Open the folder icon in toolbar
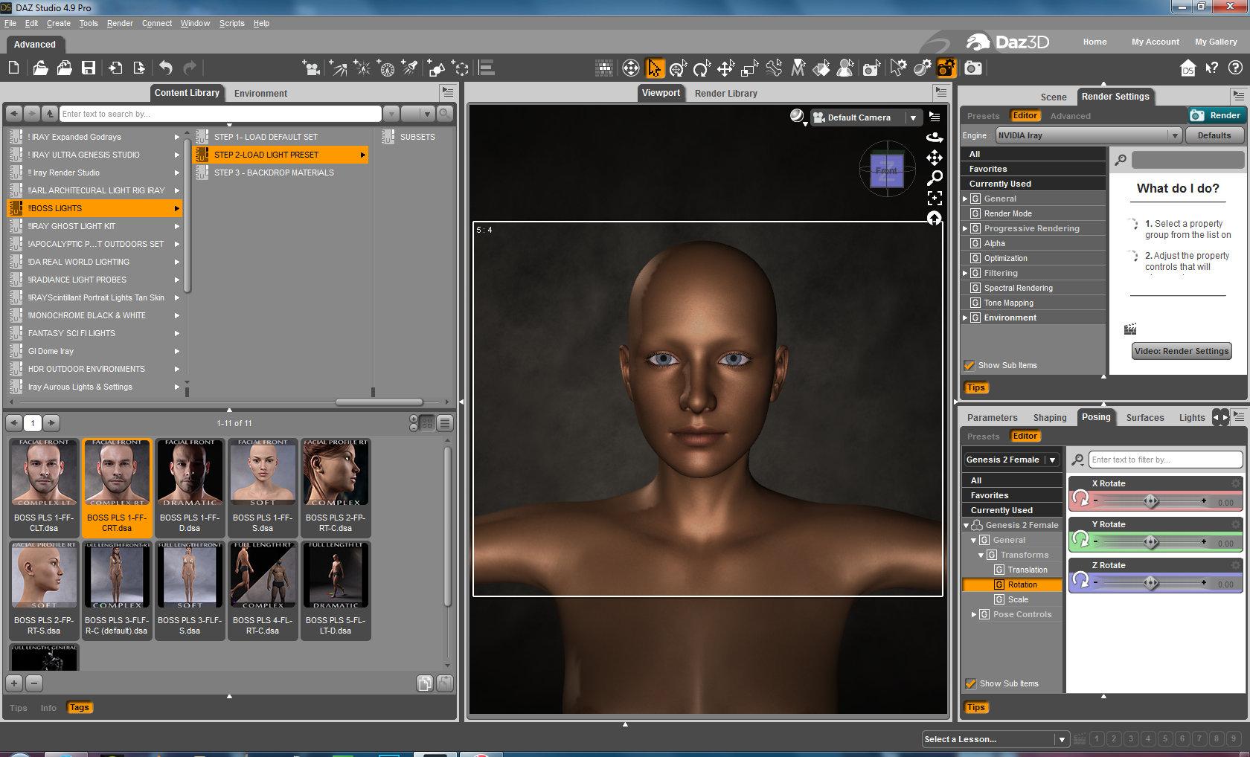Viewport: 1250px width, 757px height. click(x=40, y=68)
